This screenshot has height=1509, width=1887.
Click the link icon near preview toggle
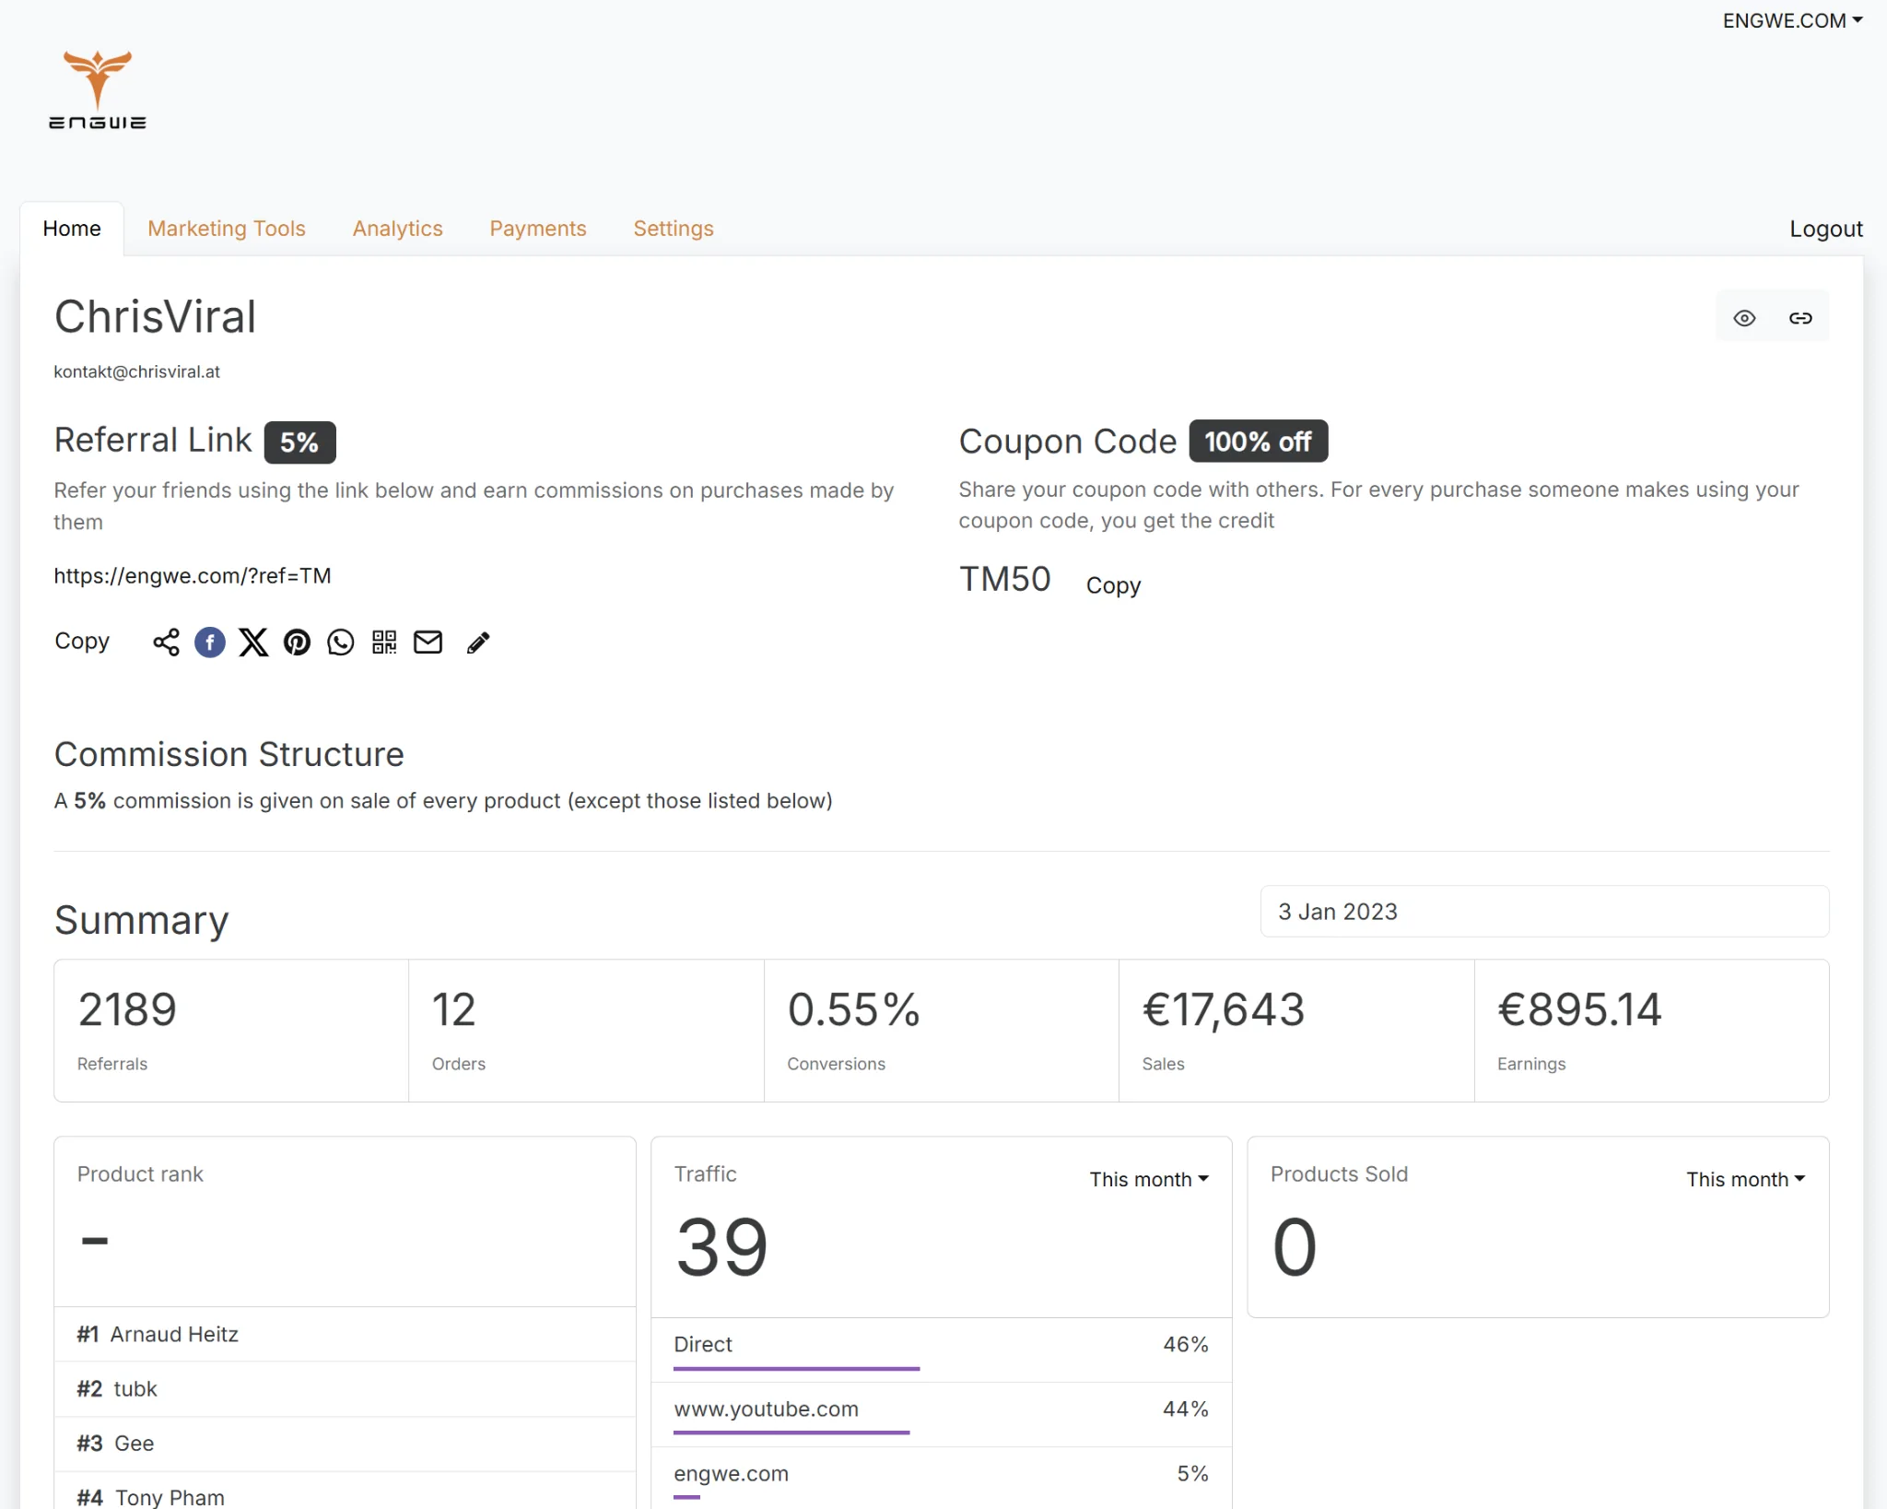click(x=1801, y=316)
